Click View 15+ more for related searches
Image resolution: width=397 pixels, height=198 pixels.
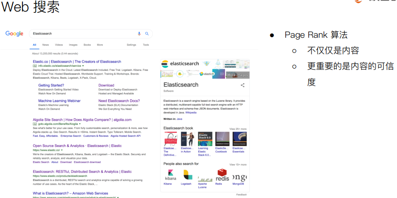click(x=238, y=164)
